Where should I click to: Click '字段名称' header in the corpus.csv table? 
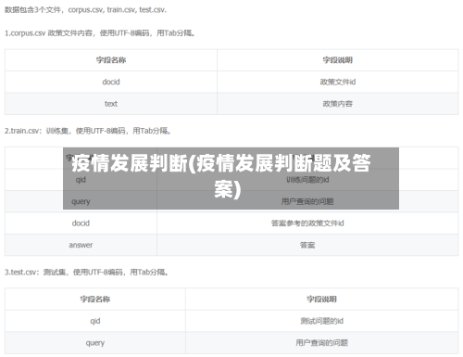[111, 60]
